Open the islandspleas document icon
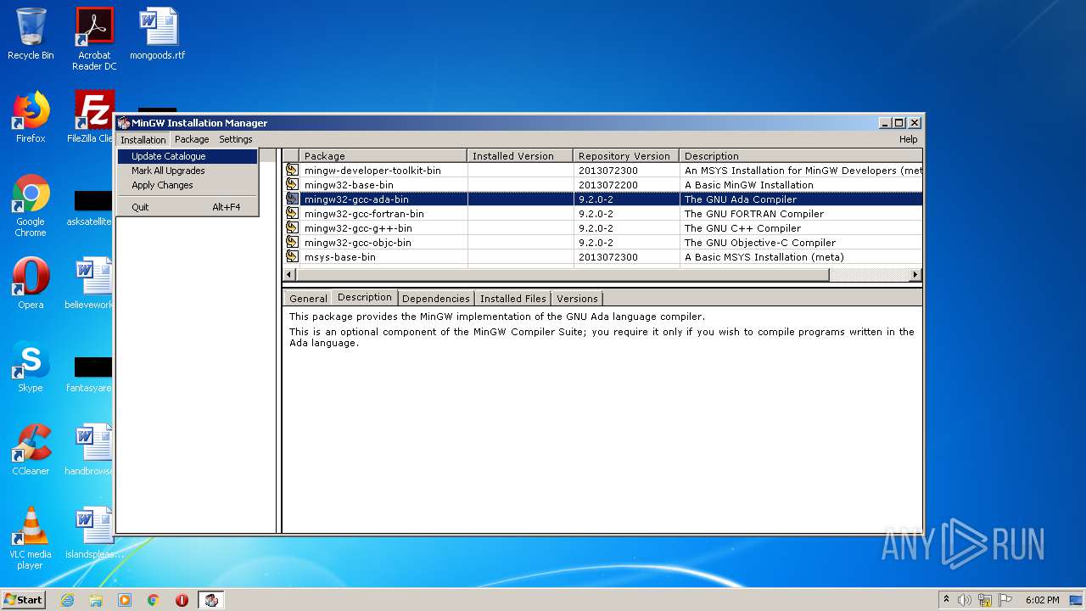Viewport: 1086px width, 611px height. (94, 533)
